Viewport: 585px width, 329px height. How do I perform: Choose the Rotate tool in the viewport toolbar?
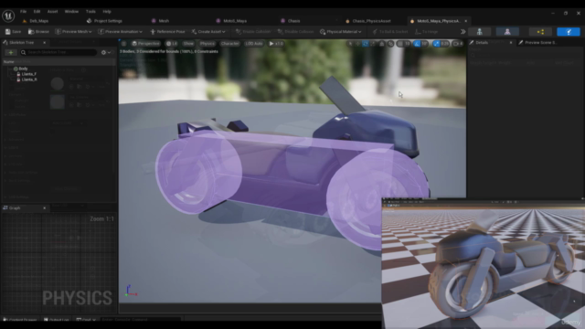pyautogui.click(x=366, y=44)
